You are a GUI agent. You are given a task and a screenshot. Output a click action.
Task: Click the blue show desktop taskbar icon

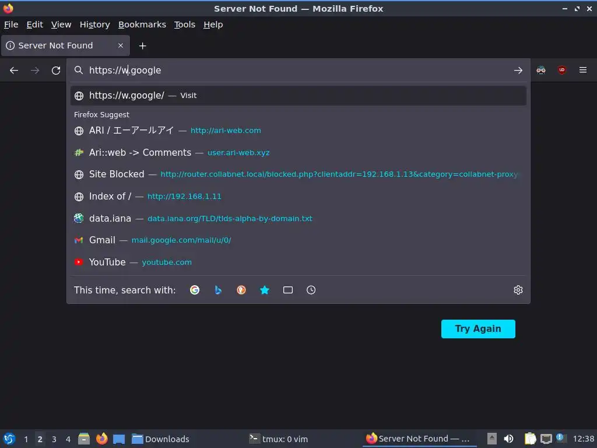click(x=119, y=439)
